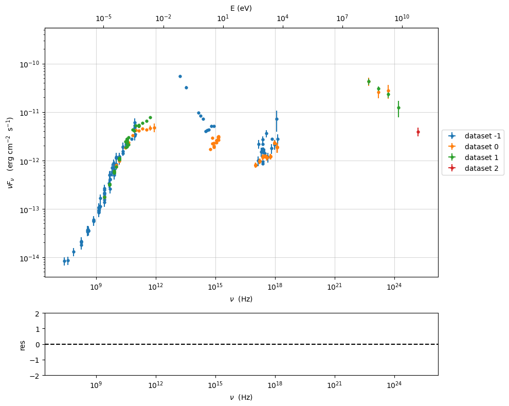Image resolution: width=509 pixels, height=406 pixels.
Task: Click the highest blue infrared data point
Action: (180, 76)
